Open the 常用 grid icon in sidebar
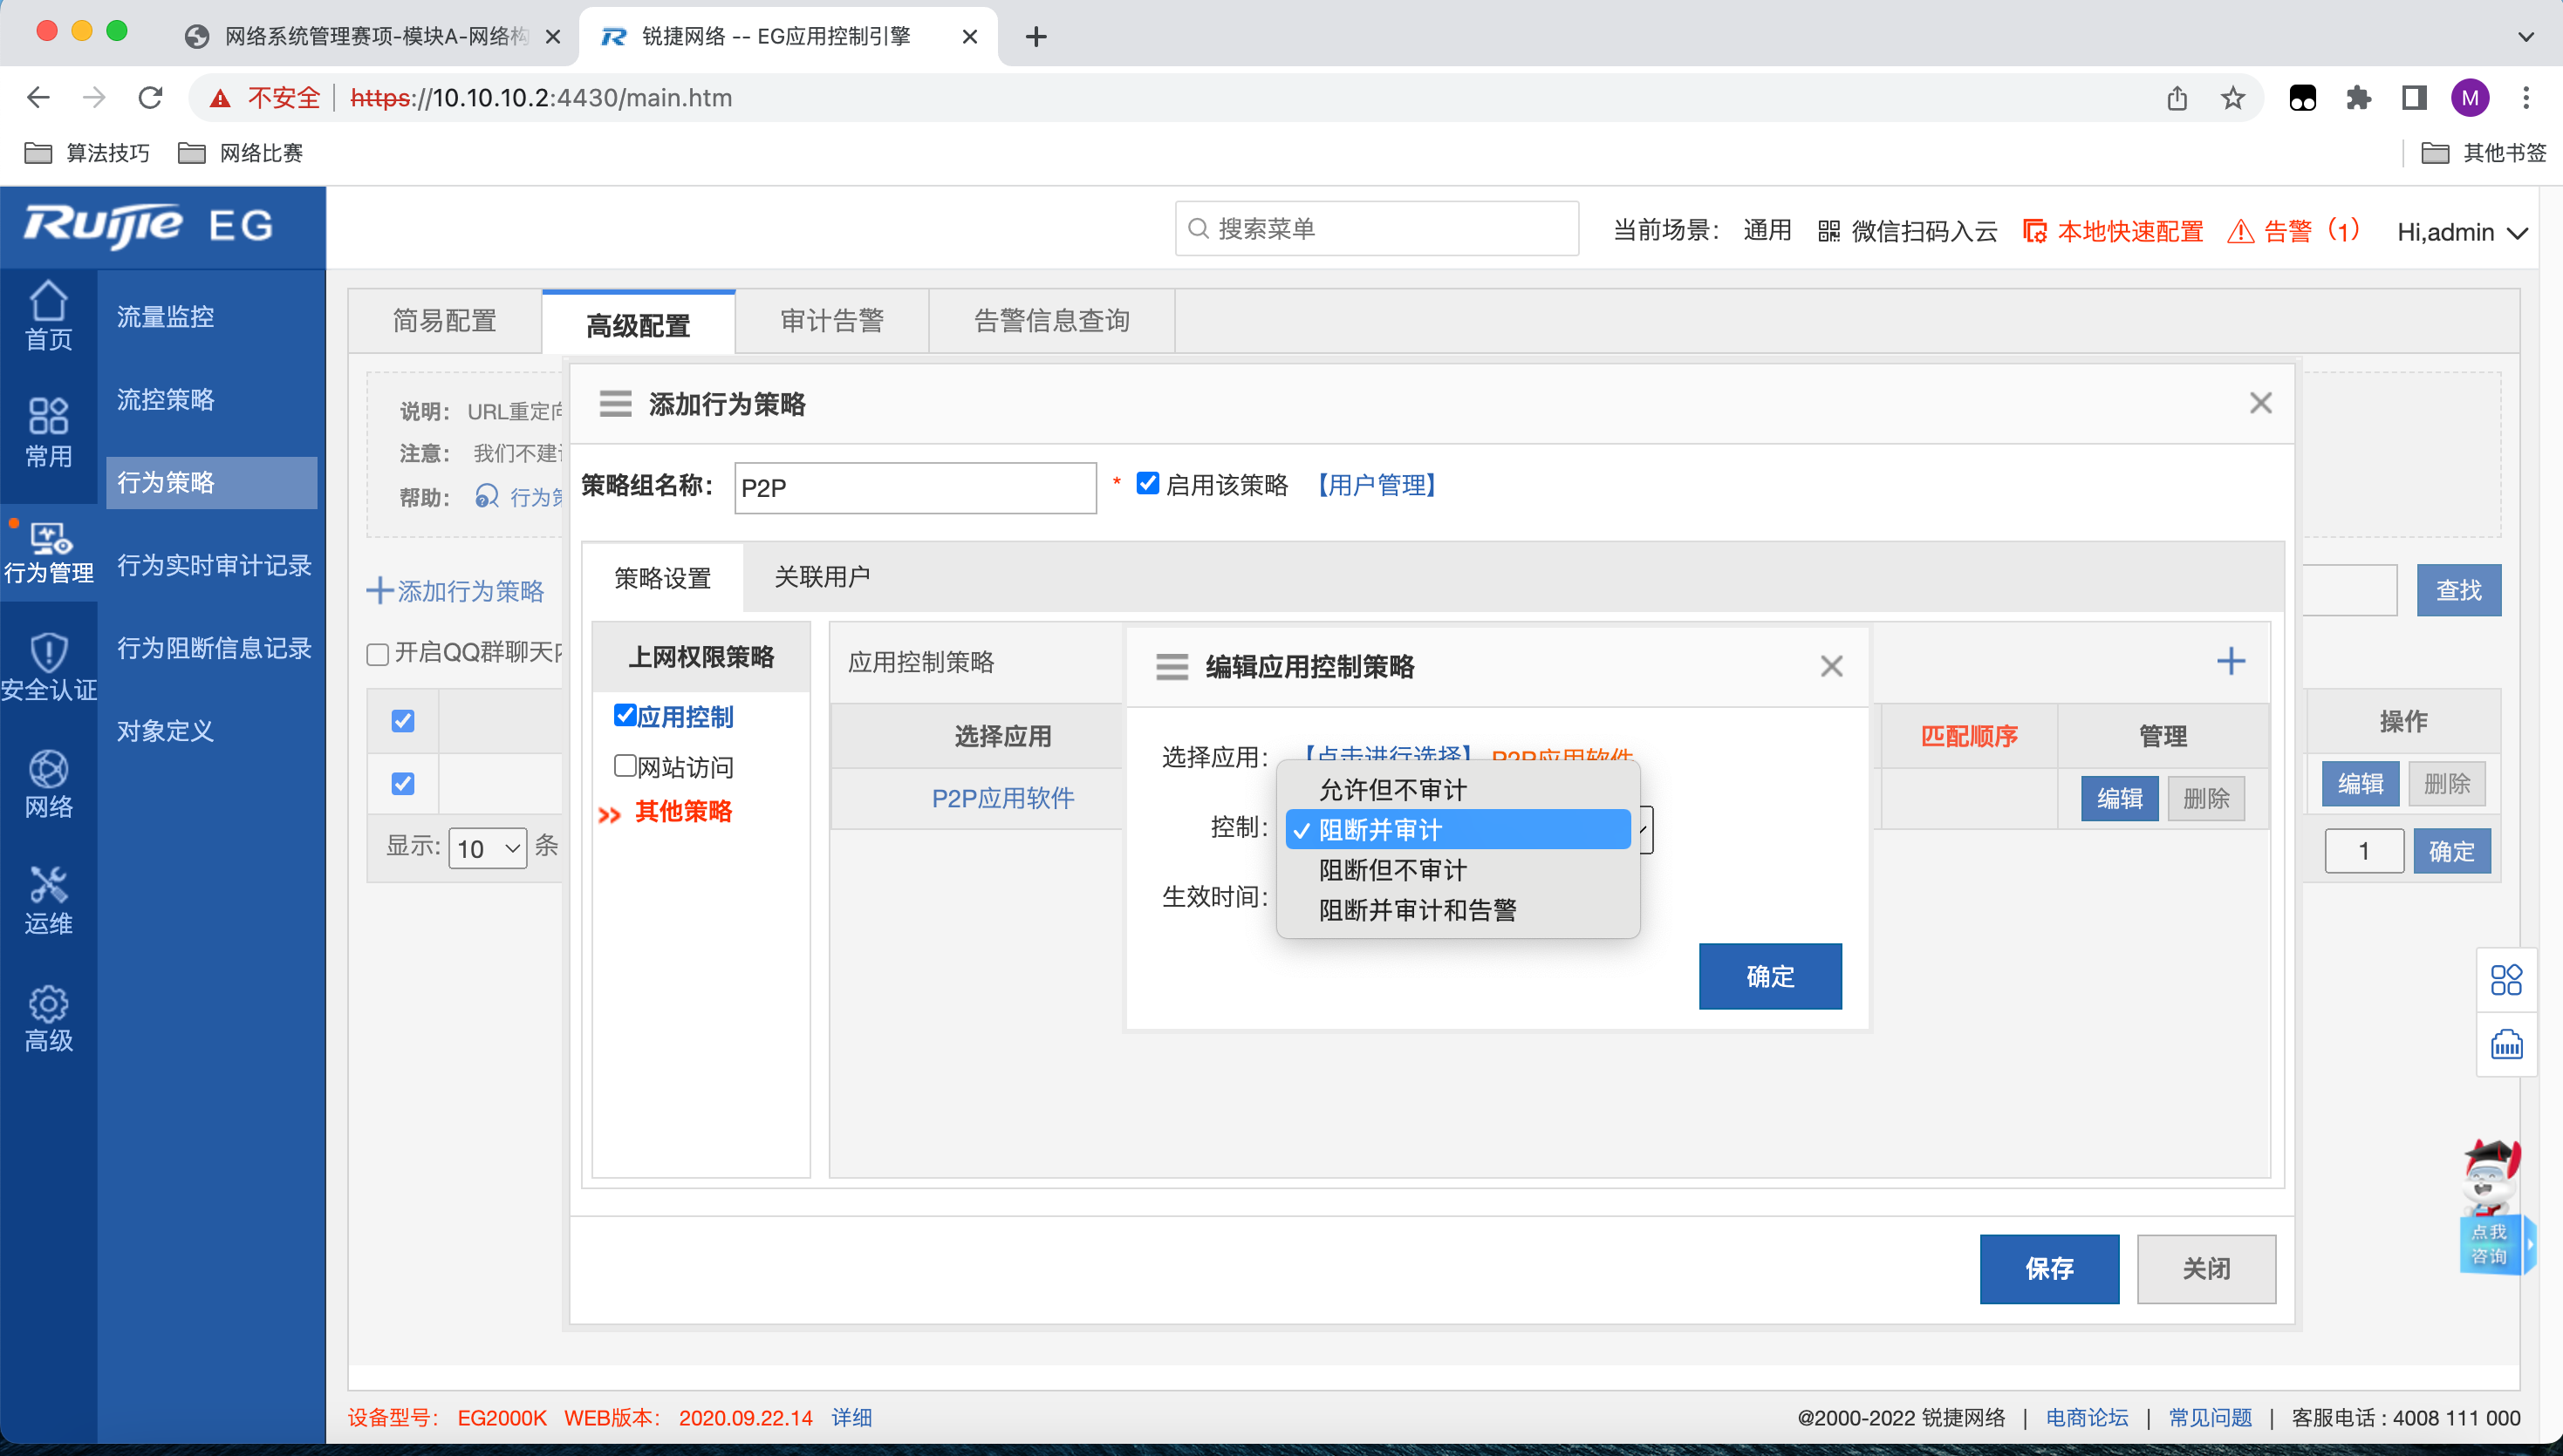This screenshot has width=2563, height=1456. pyautogui.click(x=48, y=432)
